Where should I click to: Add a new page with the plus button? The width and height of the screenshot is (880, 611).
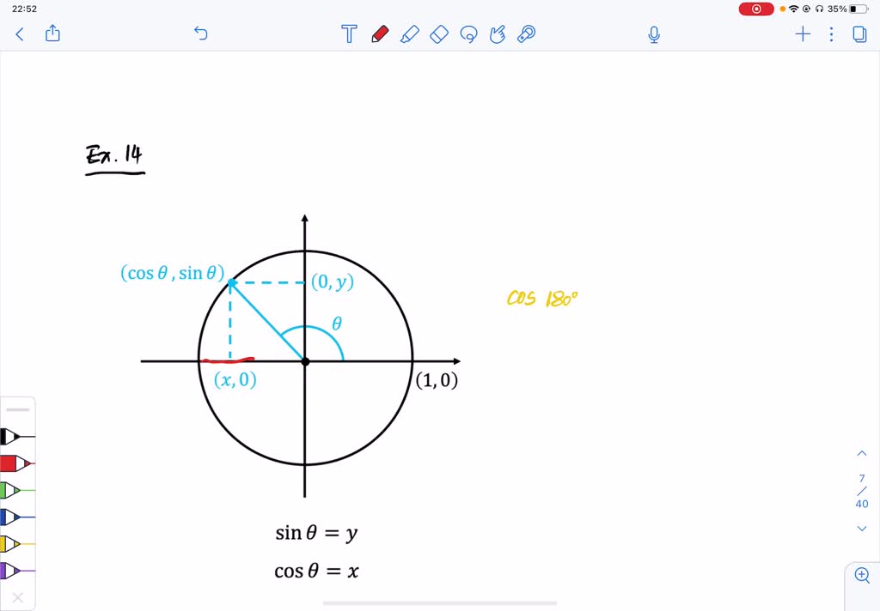803,33
